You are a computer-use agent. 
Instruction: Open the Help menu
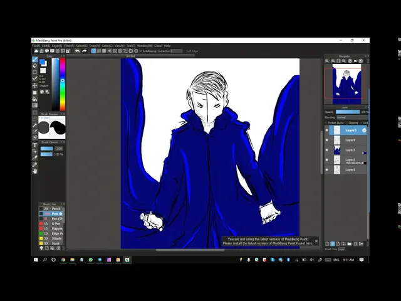pyautogui.click(x=167, y=46)
